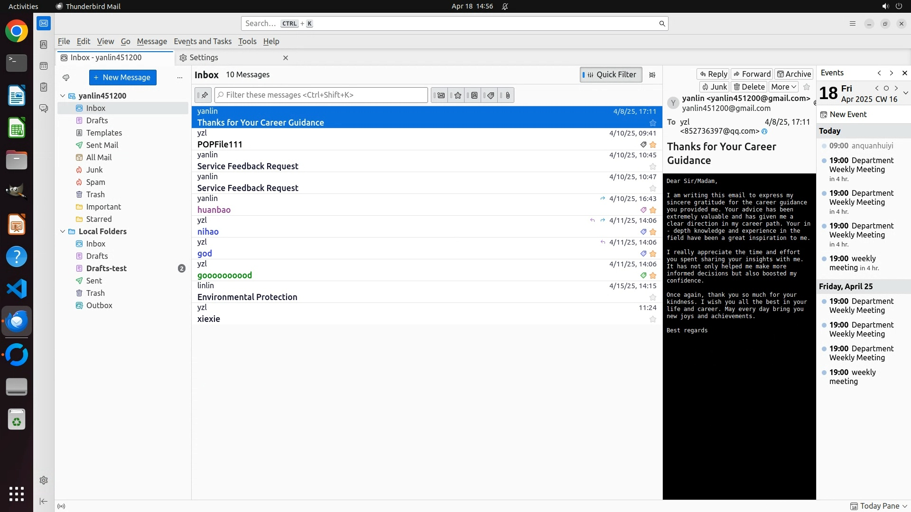This screenshot has width=911, height=512.
Task: Open the Chat space in sidebar
Action: coord(44,109)
